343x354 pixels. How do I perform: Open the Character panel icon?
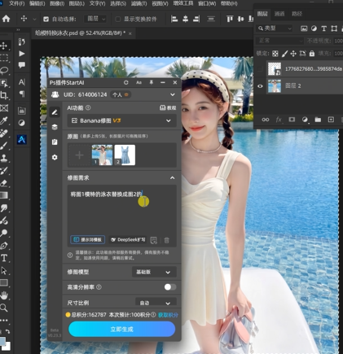pos(22,82)
